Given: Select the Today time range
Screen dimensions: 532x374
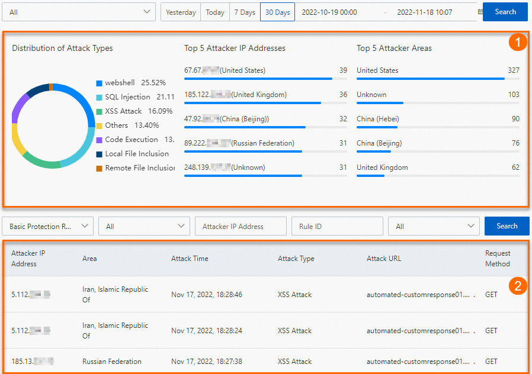Looking at the screenshot, I should pos(215,12).
